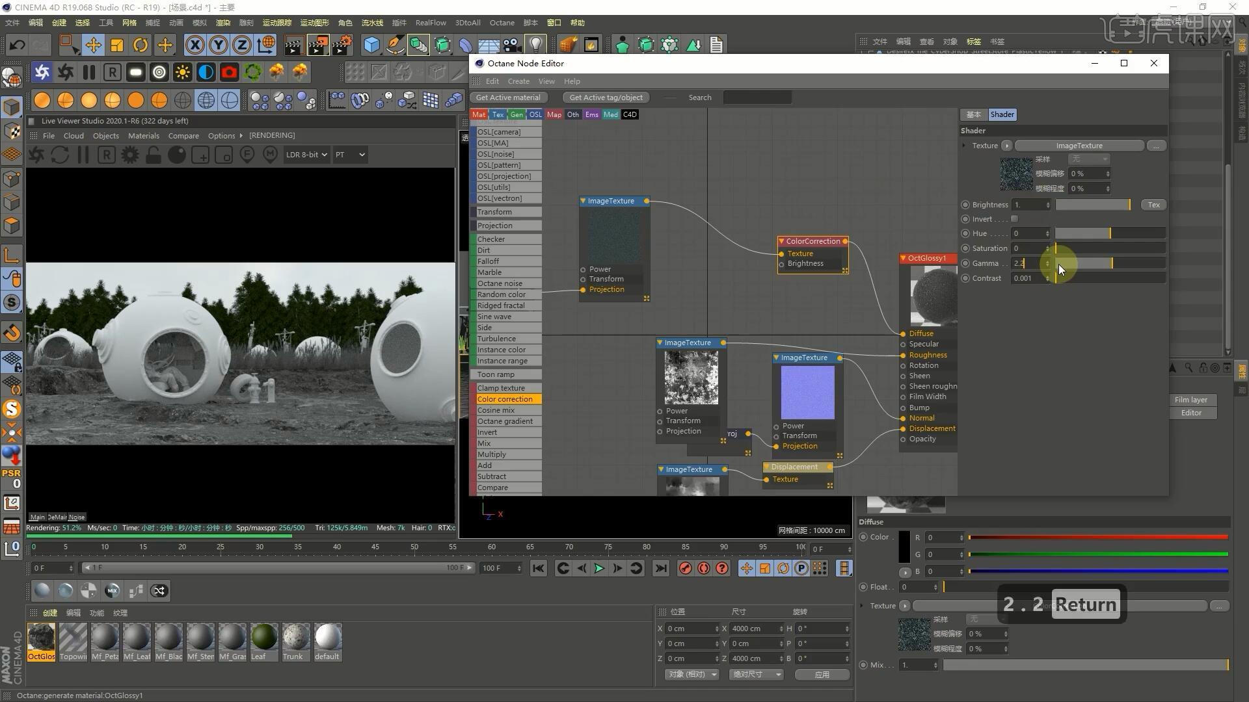Click the Film layer button
Screen dimensions: 1249x702
coord(1190,400)
